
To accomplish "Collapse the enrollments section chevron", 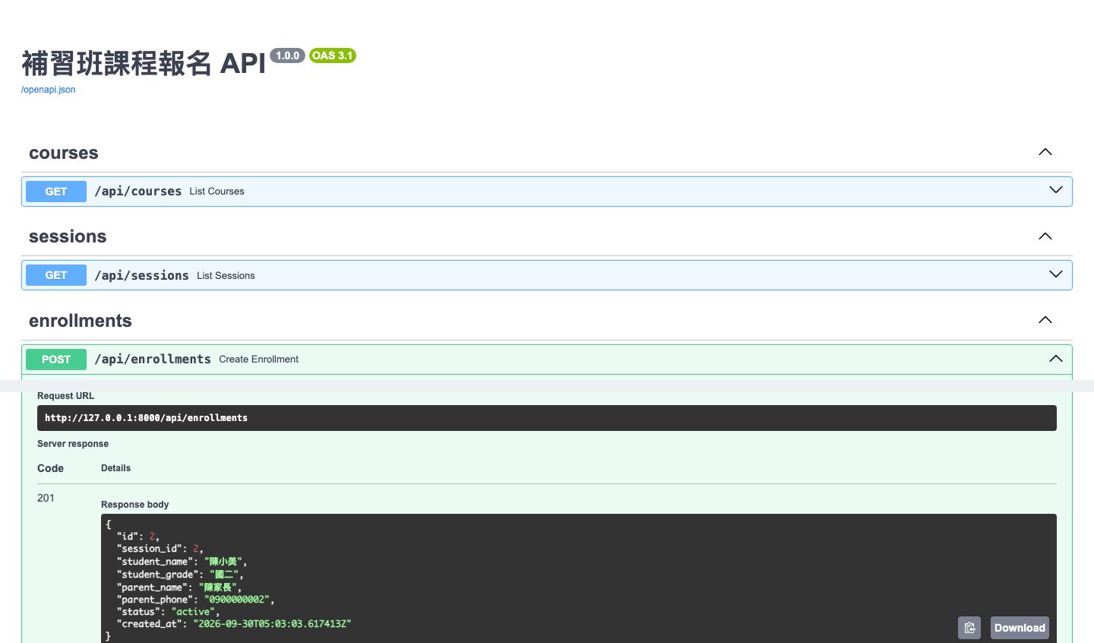I will (x=1045, y=320).
